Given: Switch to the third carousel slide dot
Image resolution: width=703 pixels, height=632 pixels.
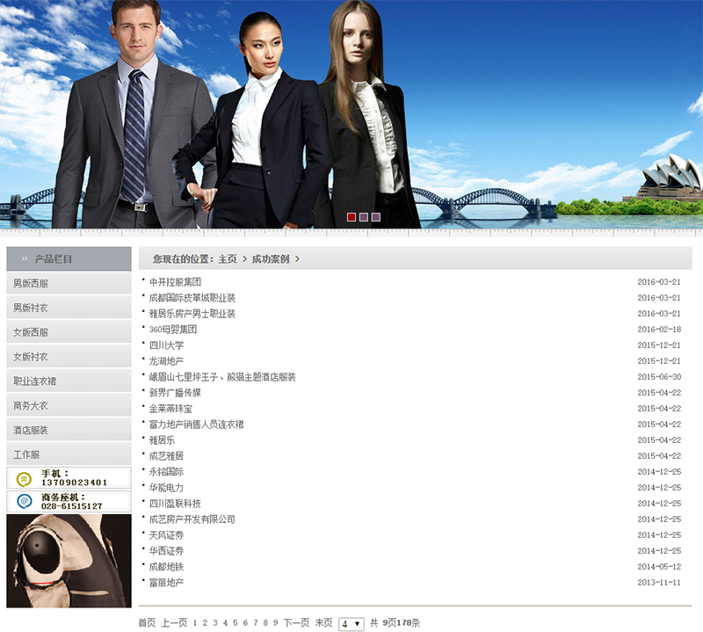Looking at the screenshot, I should [376, 217].
